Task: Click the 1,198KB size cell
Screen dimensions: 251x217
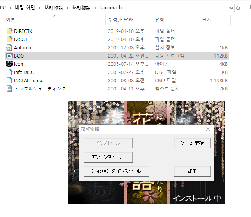Action: pos(219,80)
